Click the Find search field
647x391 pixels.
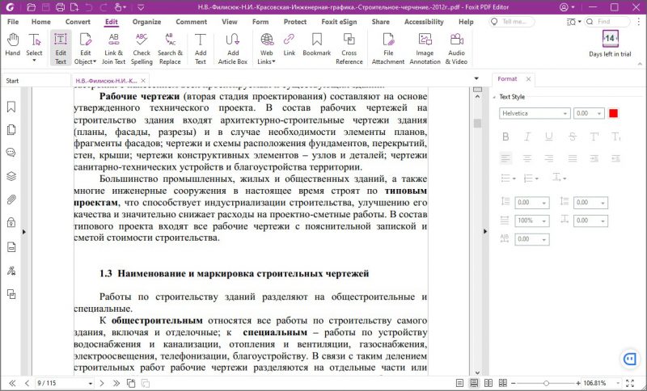point(607,22)
